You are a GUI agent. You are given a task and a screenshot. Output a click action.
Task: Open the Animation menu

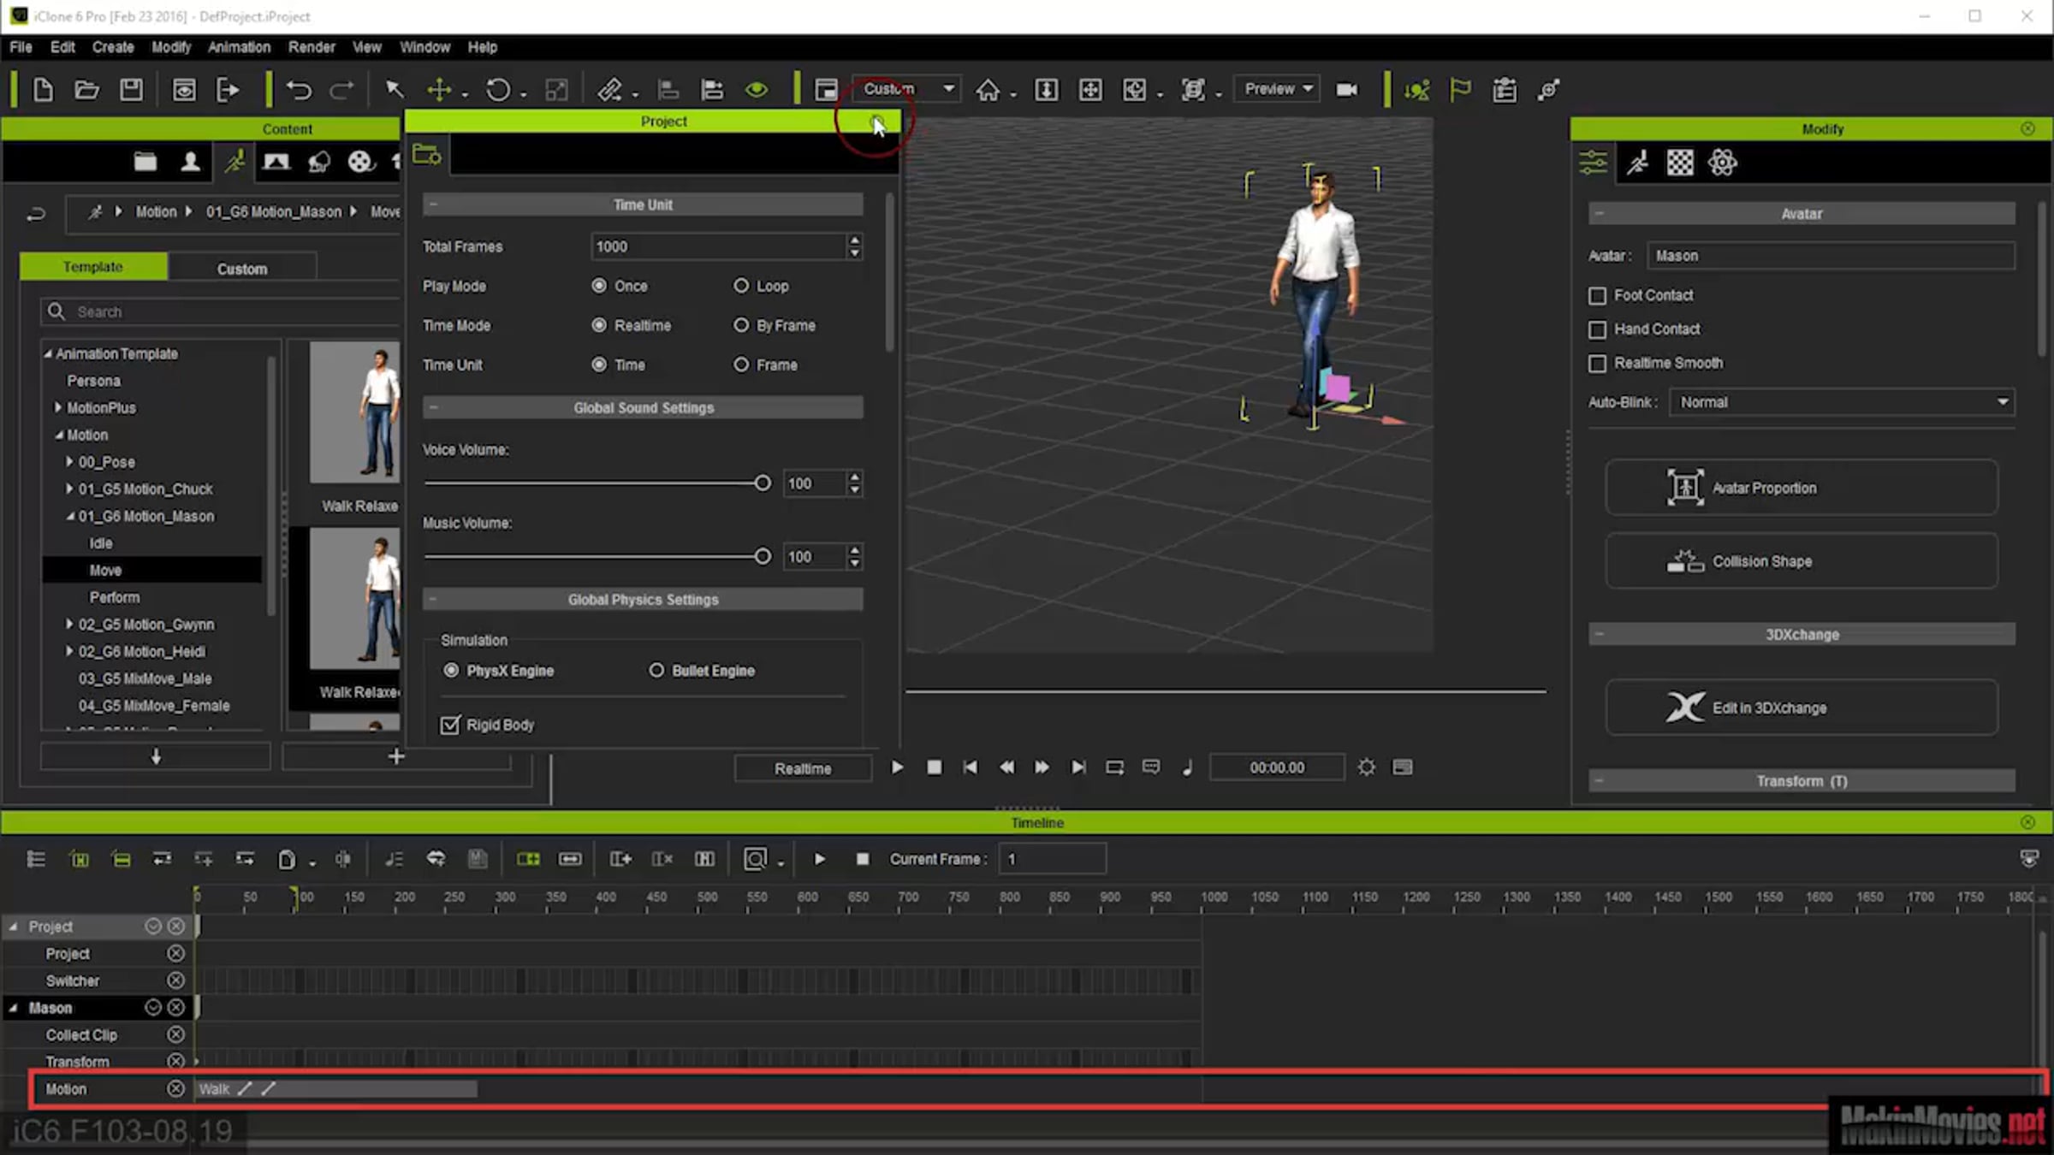(239, 47)
